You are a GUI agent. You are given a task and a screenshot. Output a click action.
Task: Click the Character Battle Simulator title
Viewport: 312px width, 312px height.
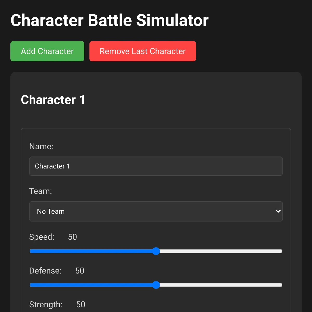[x=109, y=20]
